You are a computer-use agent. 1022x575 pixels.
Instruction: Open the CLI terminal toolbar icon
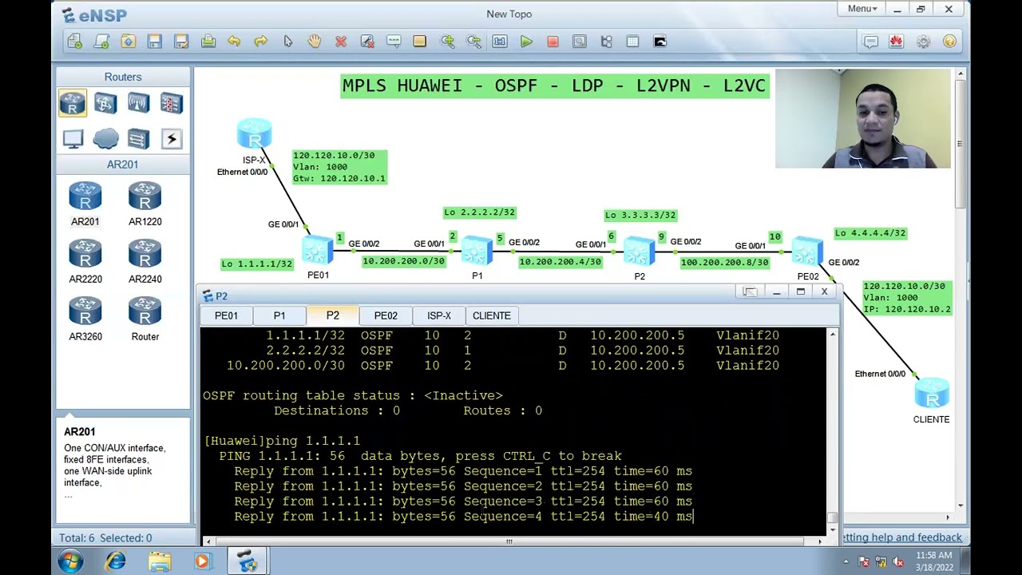pos(660,42)
